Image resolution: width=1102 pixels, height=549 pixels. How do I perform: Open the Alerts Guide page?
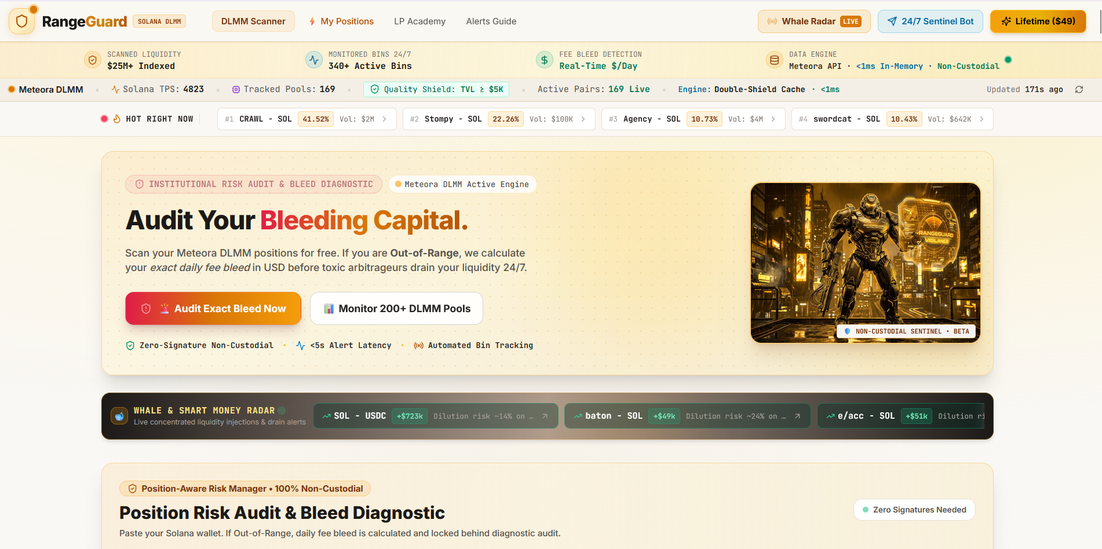click(491, 21)
